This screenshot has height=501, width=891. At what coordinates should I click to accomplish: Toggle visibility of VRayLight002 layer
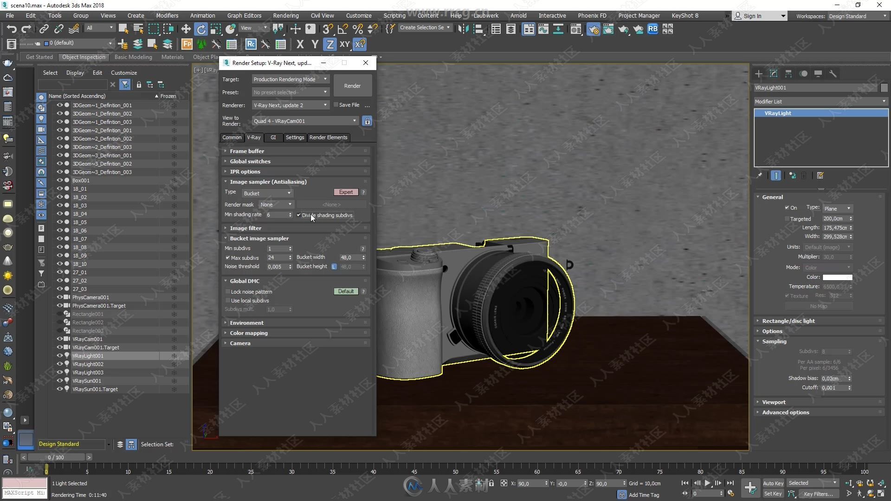[59, 364]
